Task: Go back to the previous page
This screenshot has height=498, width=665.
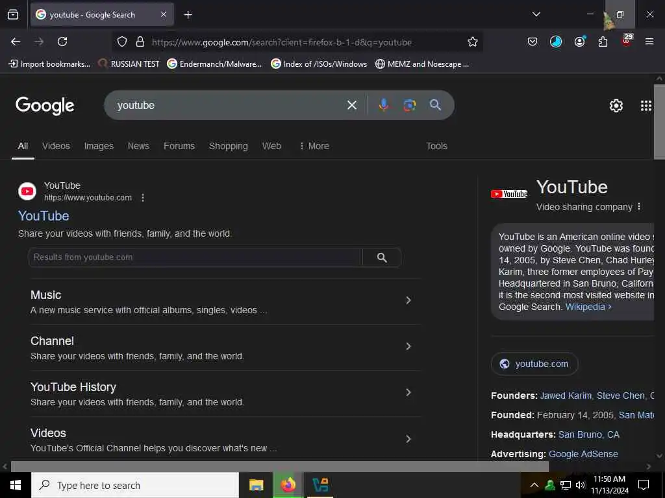Action: pos(16,41)
